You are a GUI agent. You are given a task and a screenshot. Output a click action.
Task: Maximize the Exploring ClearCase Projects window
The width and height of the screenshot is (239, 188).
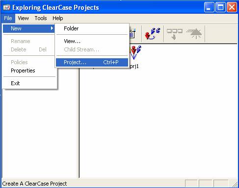pyautogui.click(x=220, y=7)
